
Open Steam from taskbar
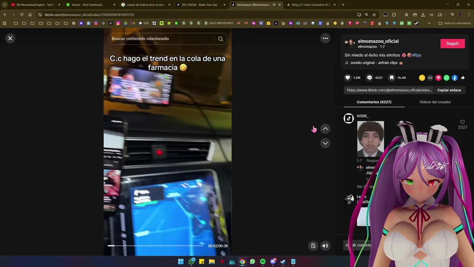coord(283,261)
